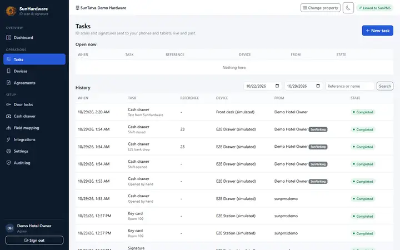Click the Dashboard grid icon
Viewport: 400px width, 250px height.
click(9, 38)
